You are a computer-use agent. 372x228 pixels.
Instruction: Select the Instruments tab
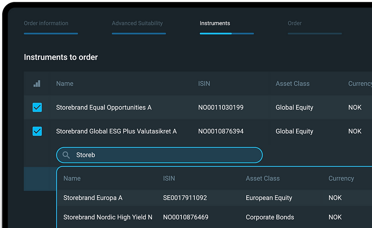click(x=215, y=23)
